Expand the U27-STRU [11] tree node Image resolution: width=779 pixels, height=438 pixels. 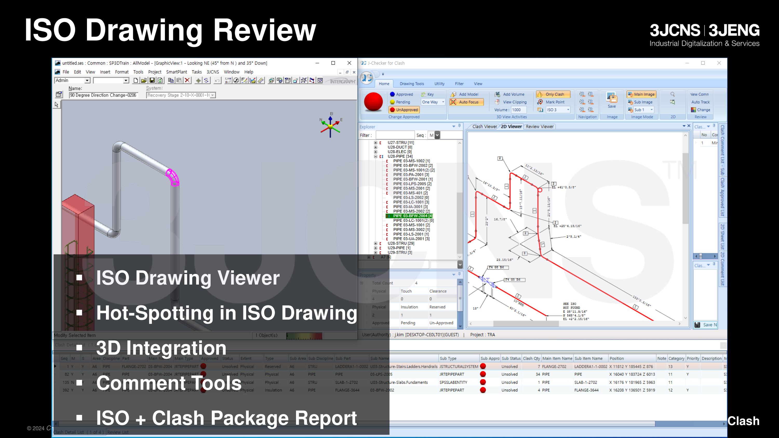pyautogui.click(x=375, y=143)
